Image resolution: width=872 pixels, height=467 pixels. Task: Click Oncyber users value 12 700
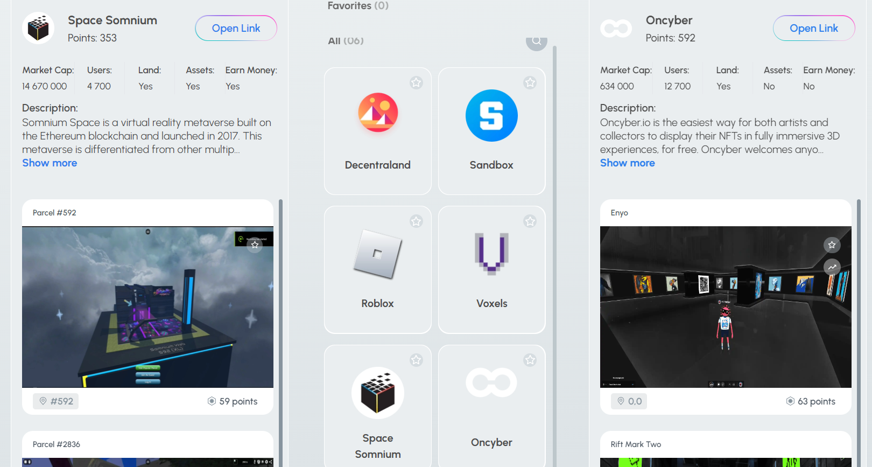(x=677, y=86)
